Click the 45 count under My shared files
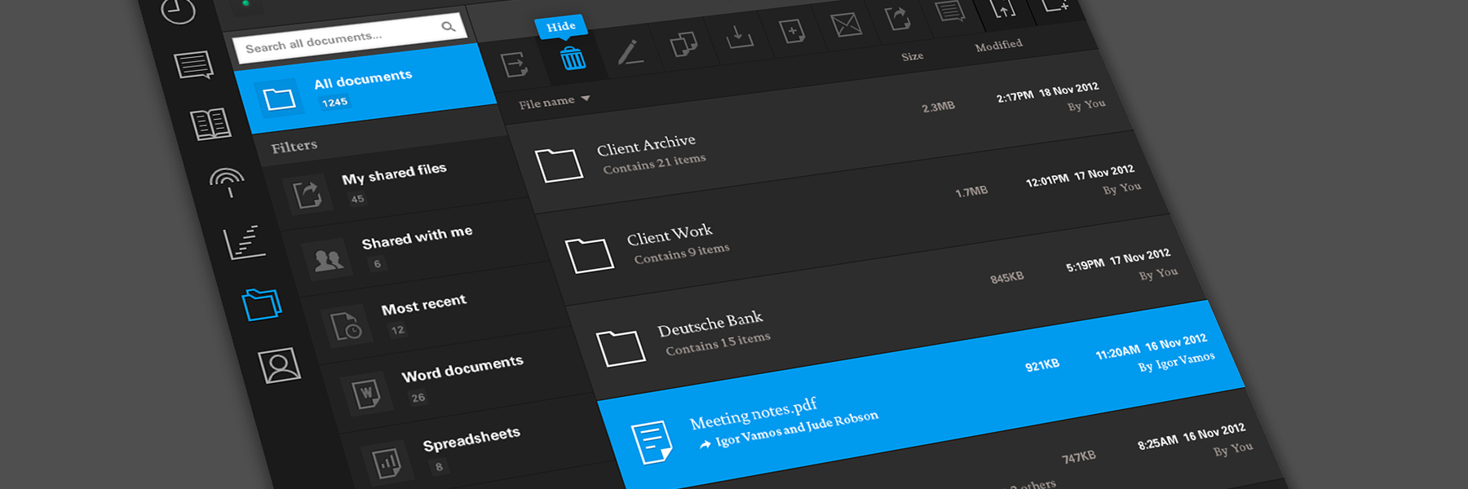 (x=357, y=199)
